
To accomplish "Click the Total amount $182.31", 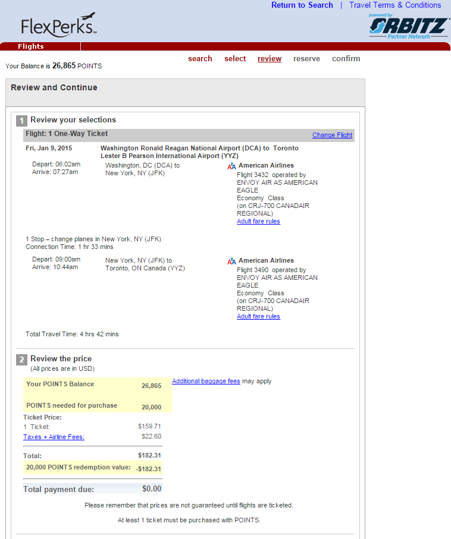I will [149, 455].
